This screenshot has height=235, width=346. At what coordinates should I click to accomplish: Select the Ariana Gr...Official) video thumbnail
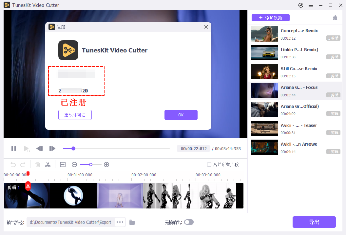coord(265,109)
